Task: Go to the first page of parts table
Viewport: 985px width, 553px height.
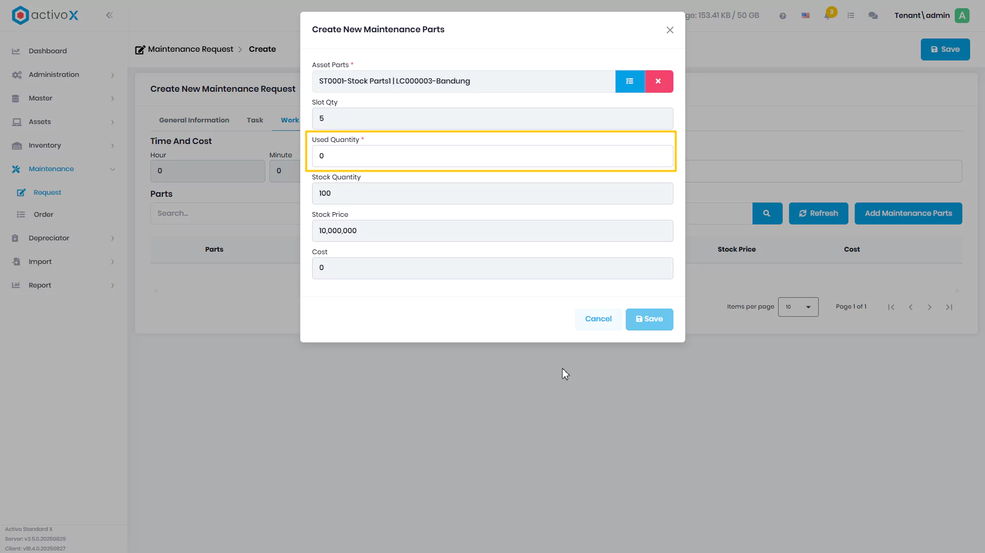Action: click(x=891, y=307)
